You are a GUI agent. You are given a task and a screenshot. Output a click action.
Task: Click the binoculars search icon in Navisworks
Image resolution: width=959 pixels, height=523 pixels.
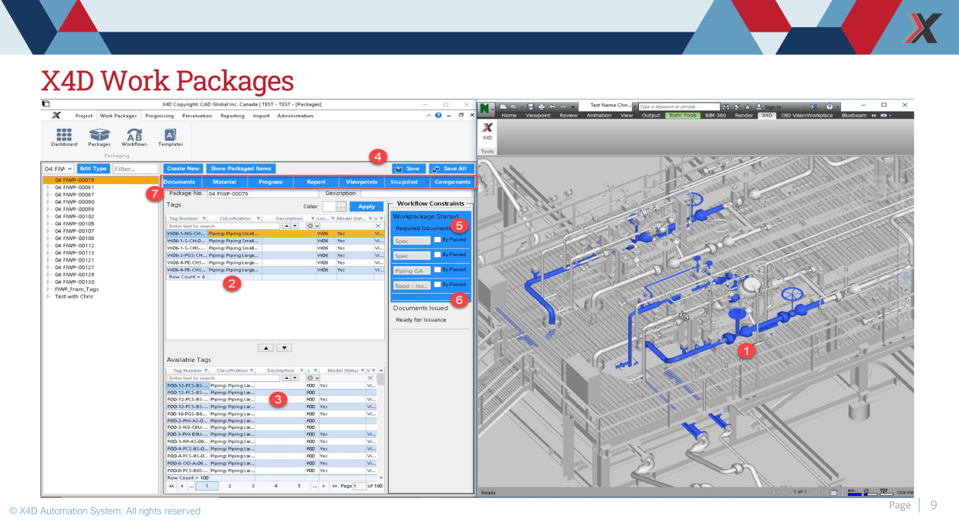coord(726,106)
